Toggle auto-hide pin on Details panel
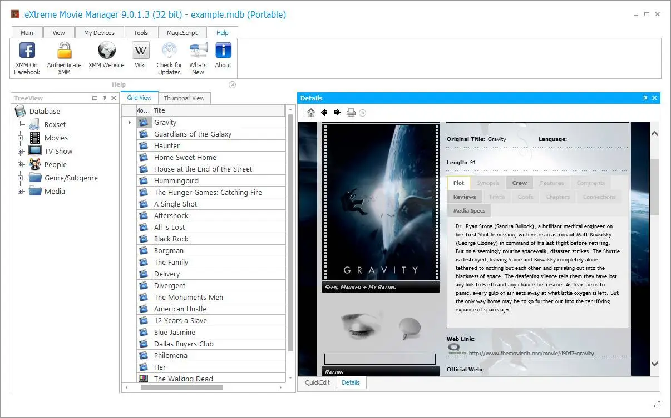Image resolution: width=671 pixels, height=418 pixels. (645, 98)
